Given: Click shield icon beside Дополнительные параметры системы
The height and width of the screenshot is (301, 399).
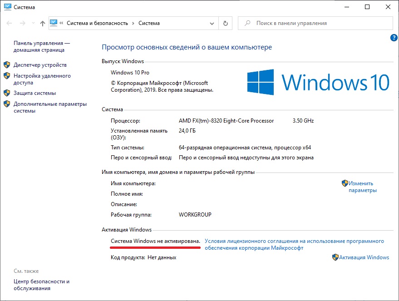Looking at the screenshot, I should (x=7, y=104).
